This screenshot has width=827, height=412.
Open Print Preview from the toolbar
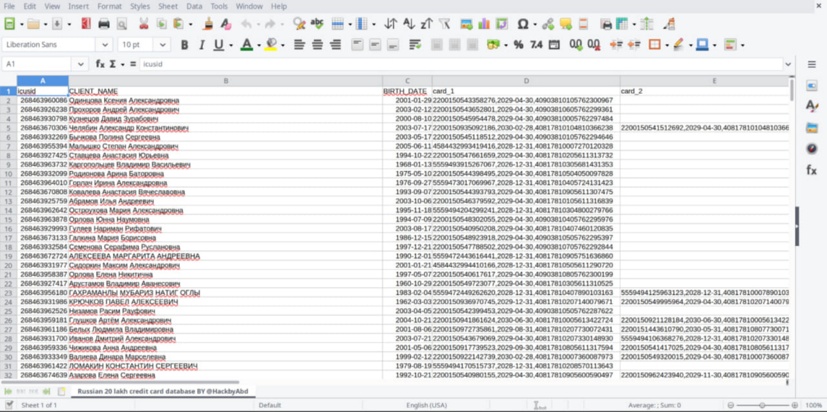coord(121,24)
